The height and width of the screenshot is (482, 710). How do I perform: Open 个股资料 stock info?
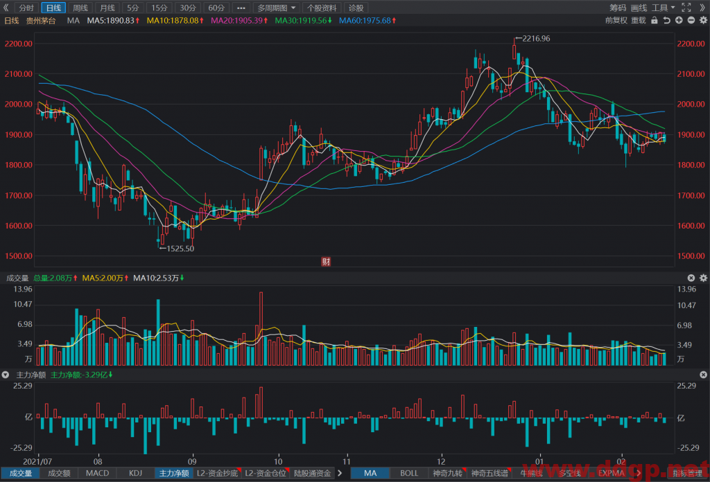tap(322, 8)
